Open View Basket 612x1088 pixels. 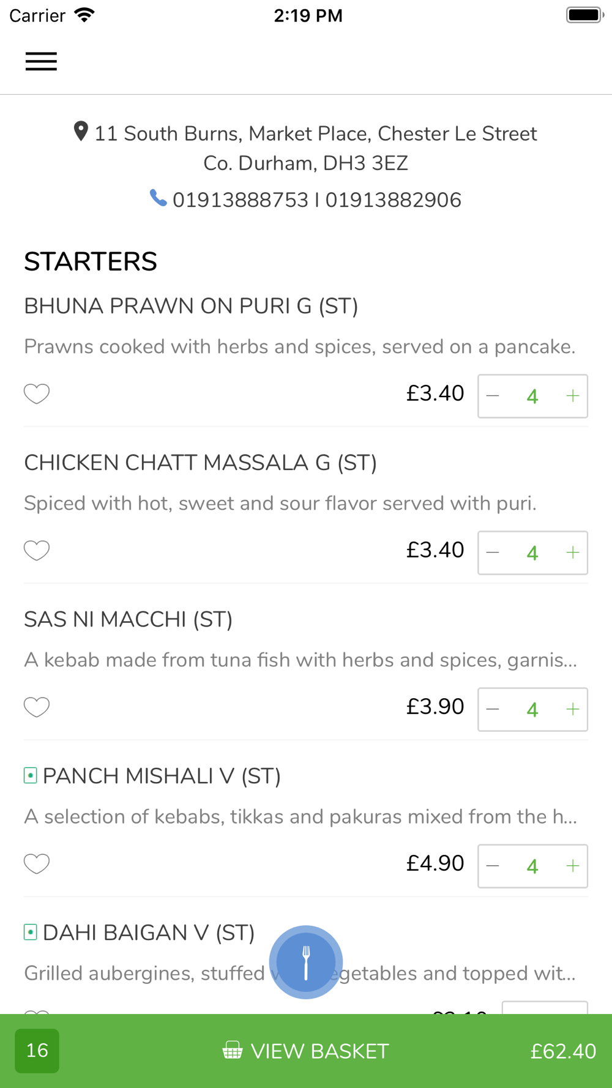pyautogui.click(x=306, y=1051)
